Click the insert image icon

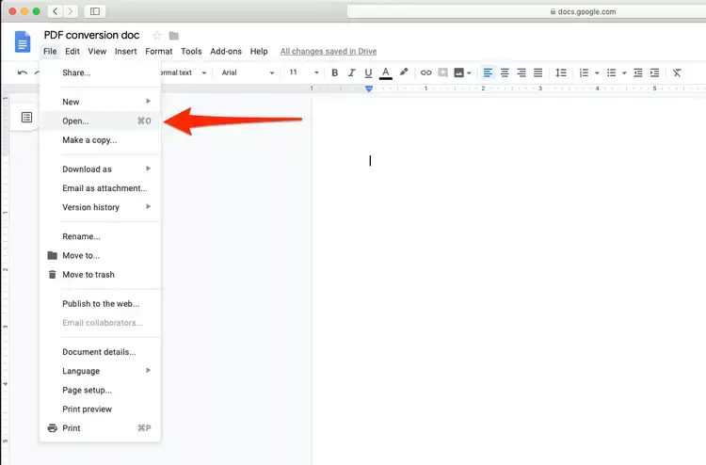[x=458, y=72]
